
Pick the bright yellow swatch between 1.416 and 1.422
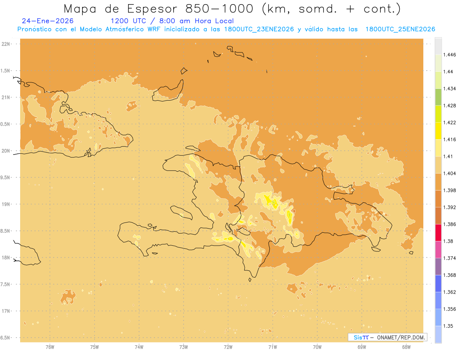click(x=438, y=131)
